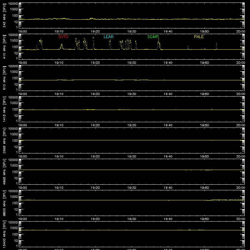Viewport: 250px width, 250px height.
Task: Click the green SGMR station label
Action: [x=153, y=37]
